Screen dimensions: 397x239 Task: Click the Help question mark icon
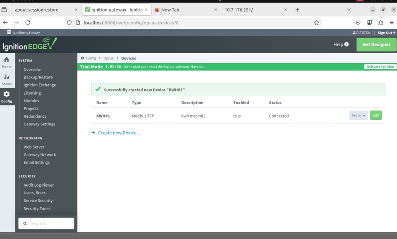point(347,45)
